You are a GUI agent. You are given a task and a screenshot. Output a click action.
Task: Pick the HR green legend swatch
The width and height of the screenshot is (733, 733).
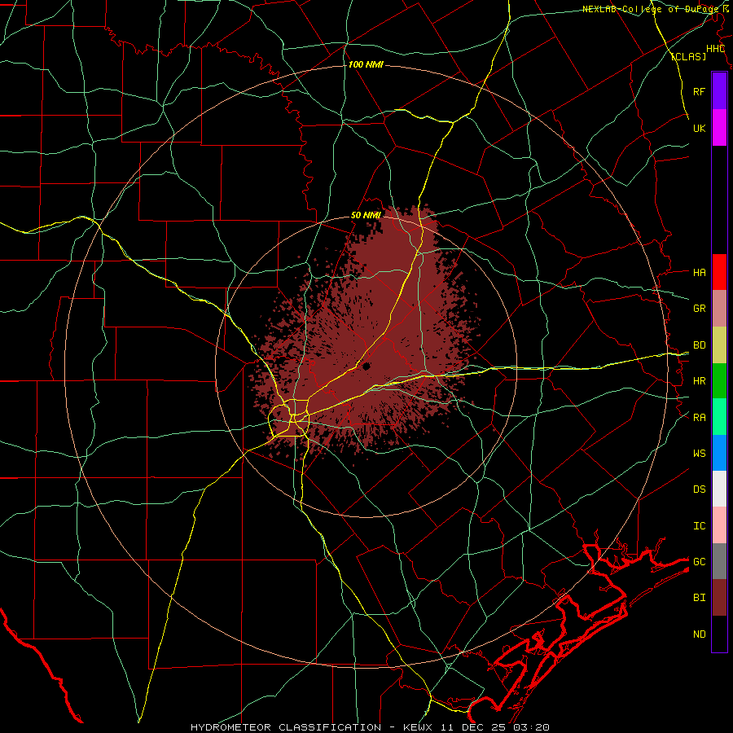point(719,381)
